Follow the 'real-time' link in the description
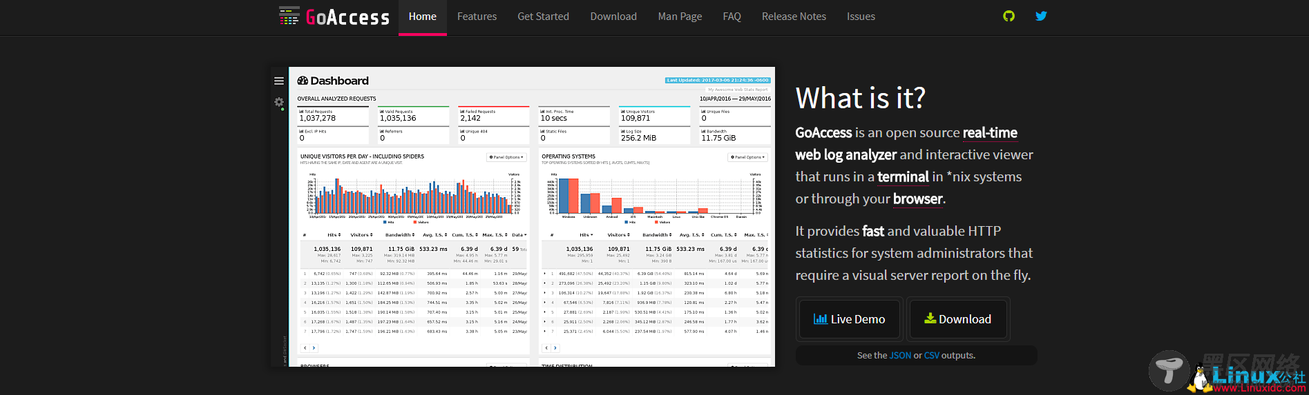 coord(990,132)
